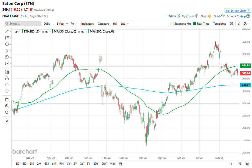Select the 1Y range tab
Screen dimensions: 252x168
coord(69,164)
